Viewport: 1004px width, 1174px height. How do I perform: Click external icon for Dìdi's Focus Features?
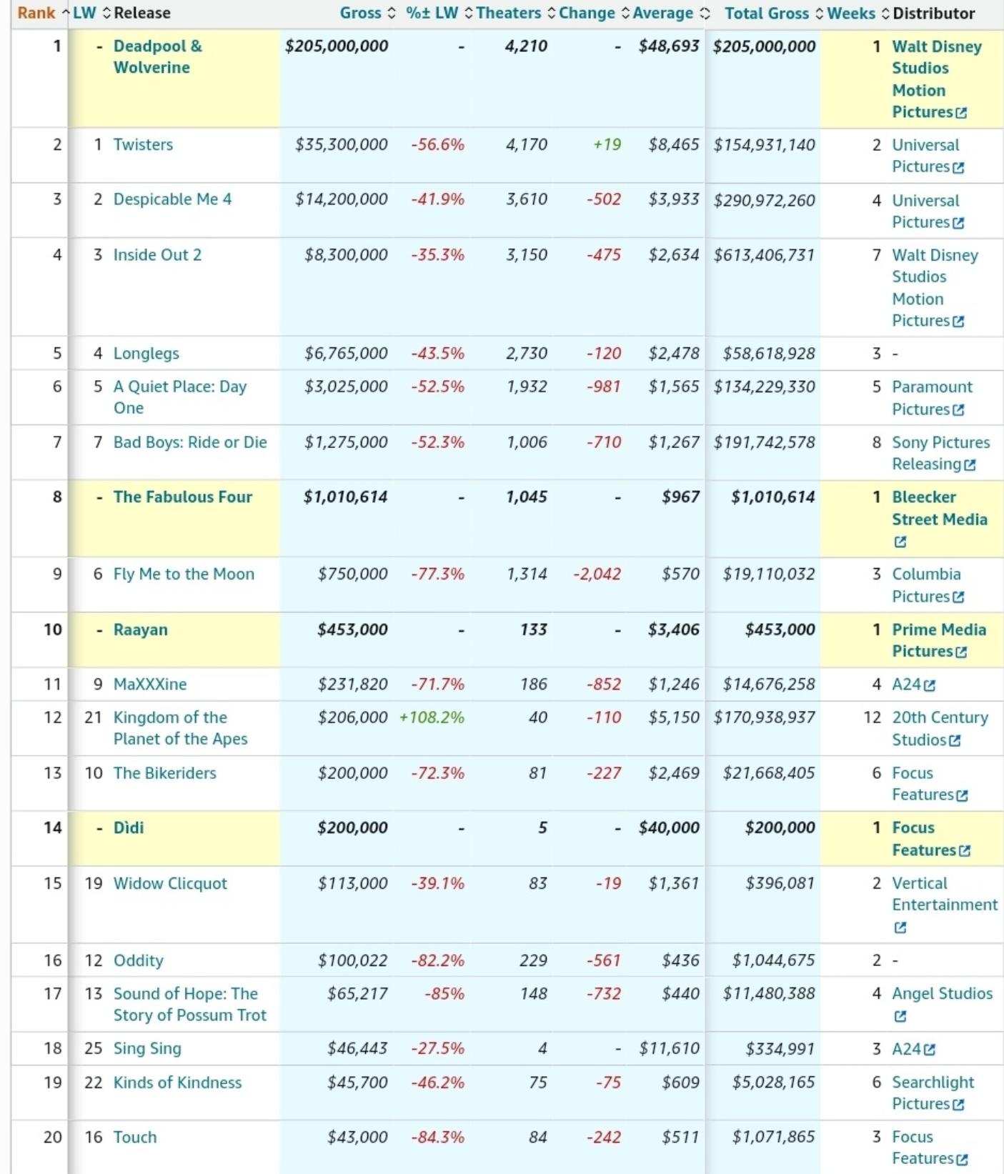(965, 851)
